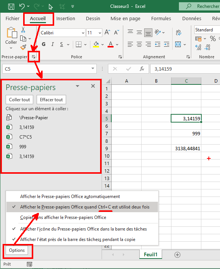Open the Customize Quick Access Toolbar arrow

(73, 6)
